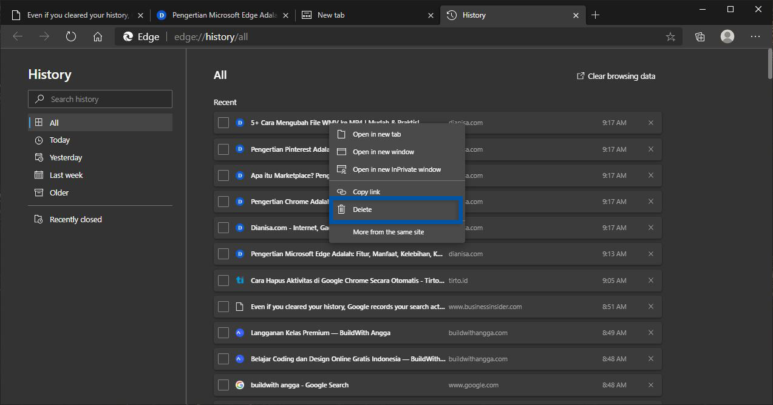
Task: Check the Cara Hapus Aktivitas history entry
Action: (x=223, y=280)
